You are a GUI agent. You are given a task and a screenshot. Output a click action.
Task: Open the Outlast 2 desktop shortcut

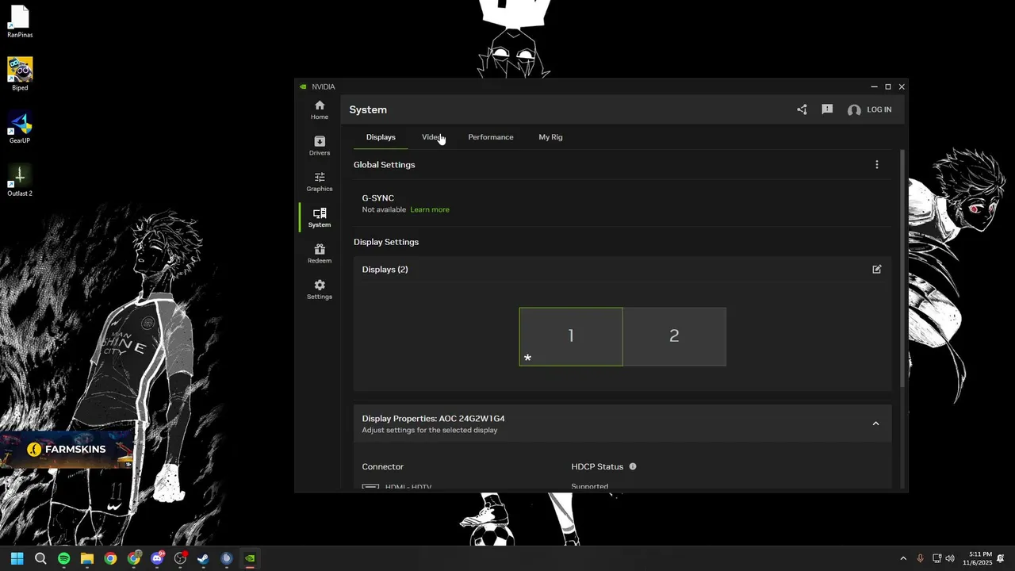[x=20, y=180]
